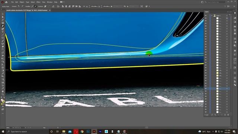Click the Horizontal Align Left icon

pos(63,6)
